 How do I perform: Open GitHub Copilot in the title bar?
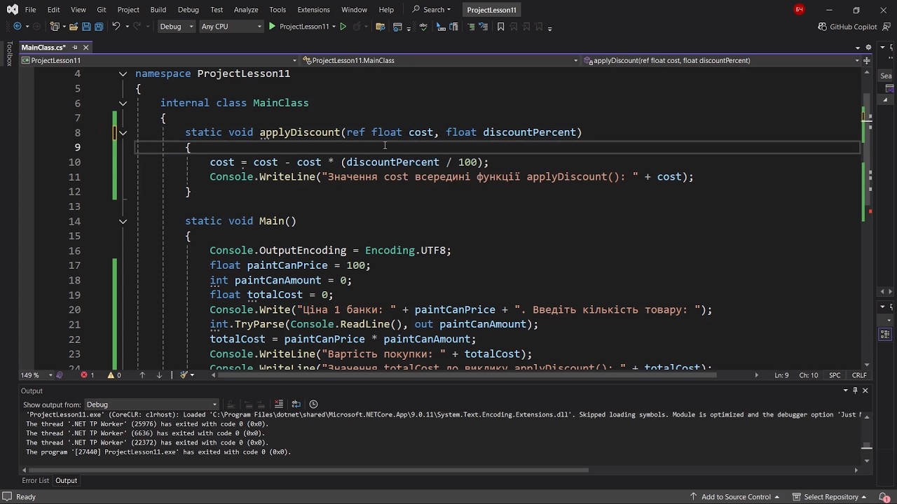pos(847,27)
